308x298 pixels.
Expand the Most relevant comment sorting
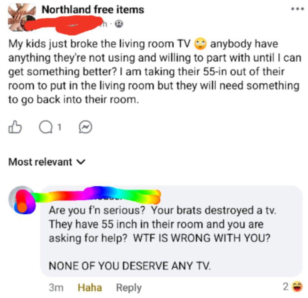coord(46,162)
